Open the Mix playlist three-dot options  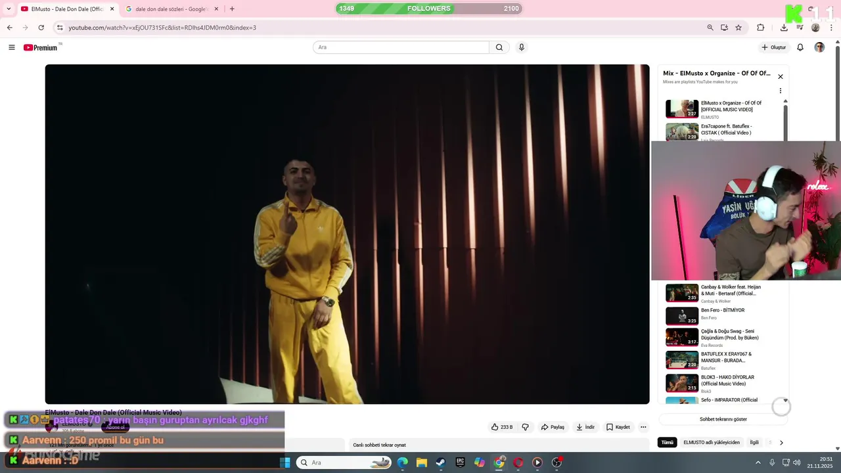tap(781, 91)
